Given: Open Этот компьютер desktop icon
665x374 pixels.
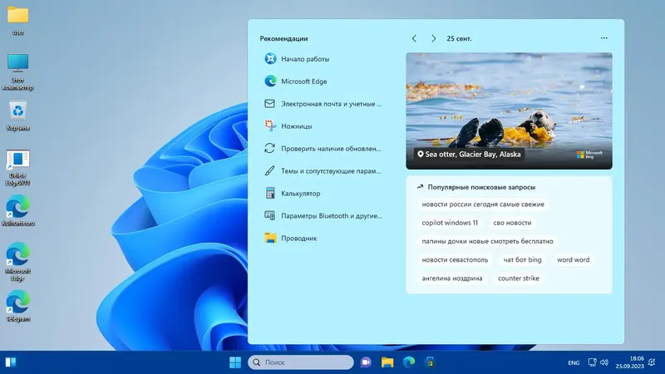Looking at the screenshot, I should (x=17, y=72).
